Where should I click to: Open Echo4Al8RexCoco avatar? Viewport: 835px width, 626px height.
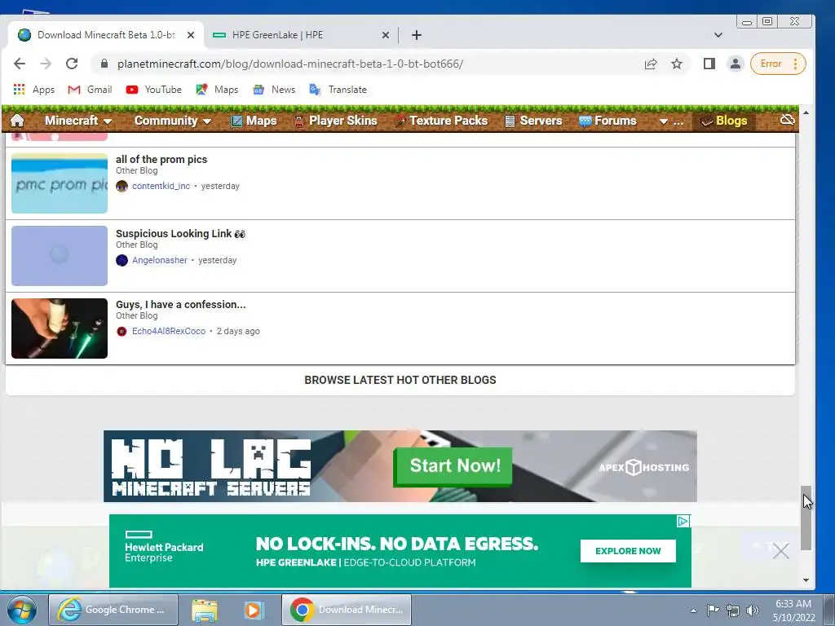point(122,331)
